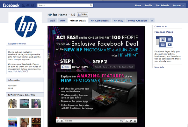Open the fan thumbnail with sunglasses
The width and height of the screenshot is (188, 127).
(36, 104)
